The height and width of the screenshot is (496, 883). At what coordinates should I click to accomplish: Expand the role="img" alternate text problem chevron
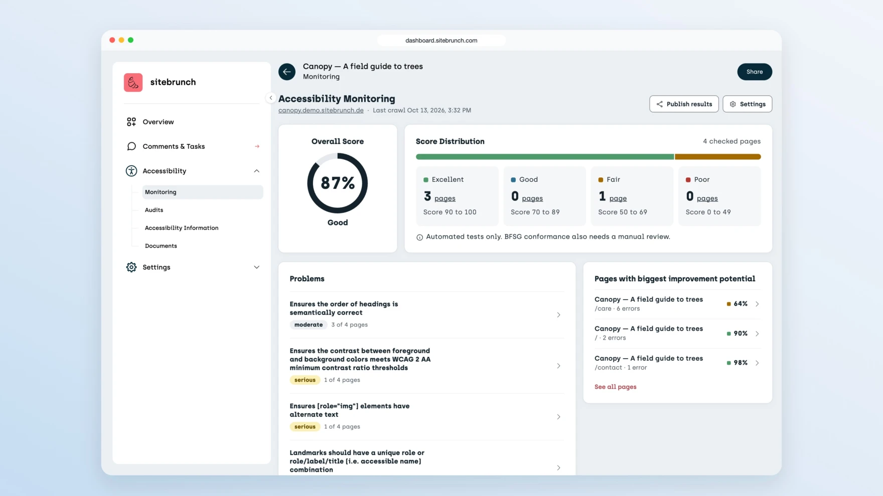(558, 417)
